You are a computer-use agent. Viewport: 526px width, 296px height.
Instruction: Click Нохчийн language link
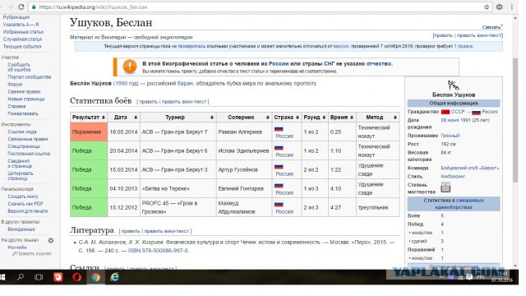(16, 247)
